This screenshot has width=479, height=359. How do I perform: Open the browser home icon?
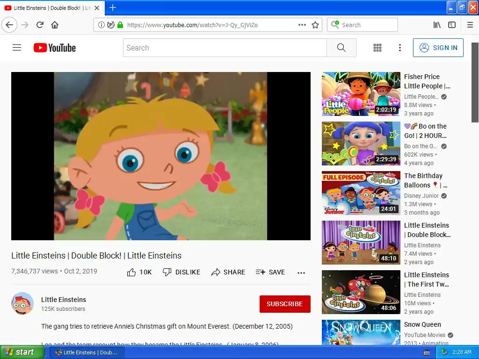coord(55,25)
